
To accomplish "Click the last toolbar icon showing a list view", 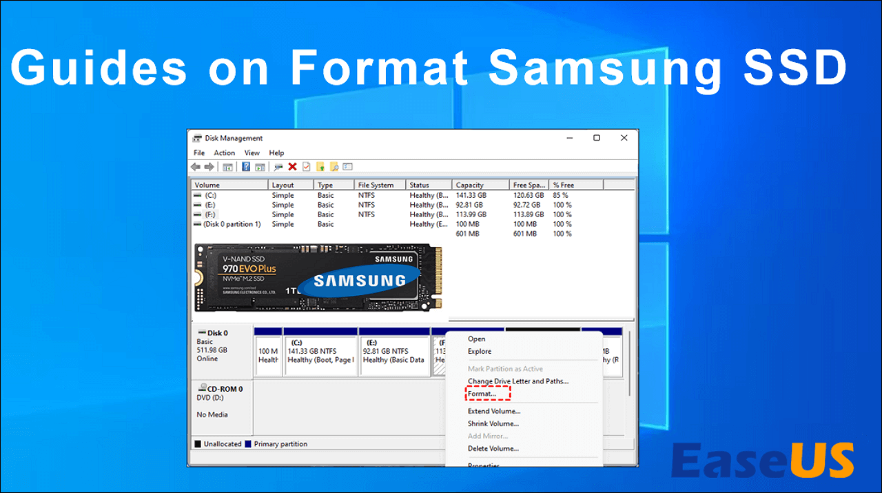I will click(348, 167).
